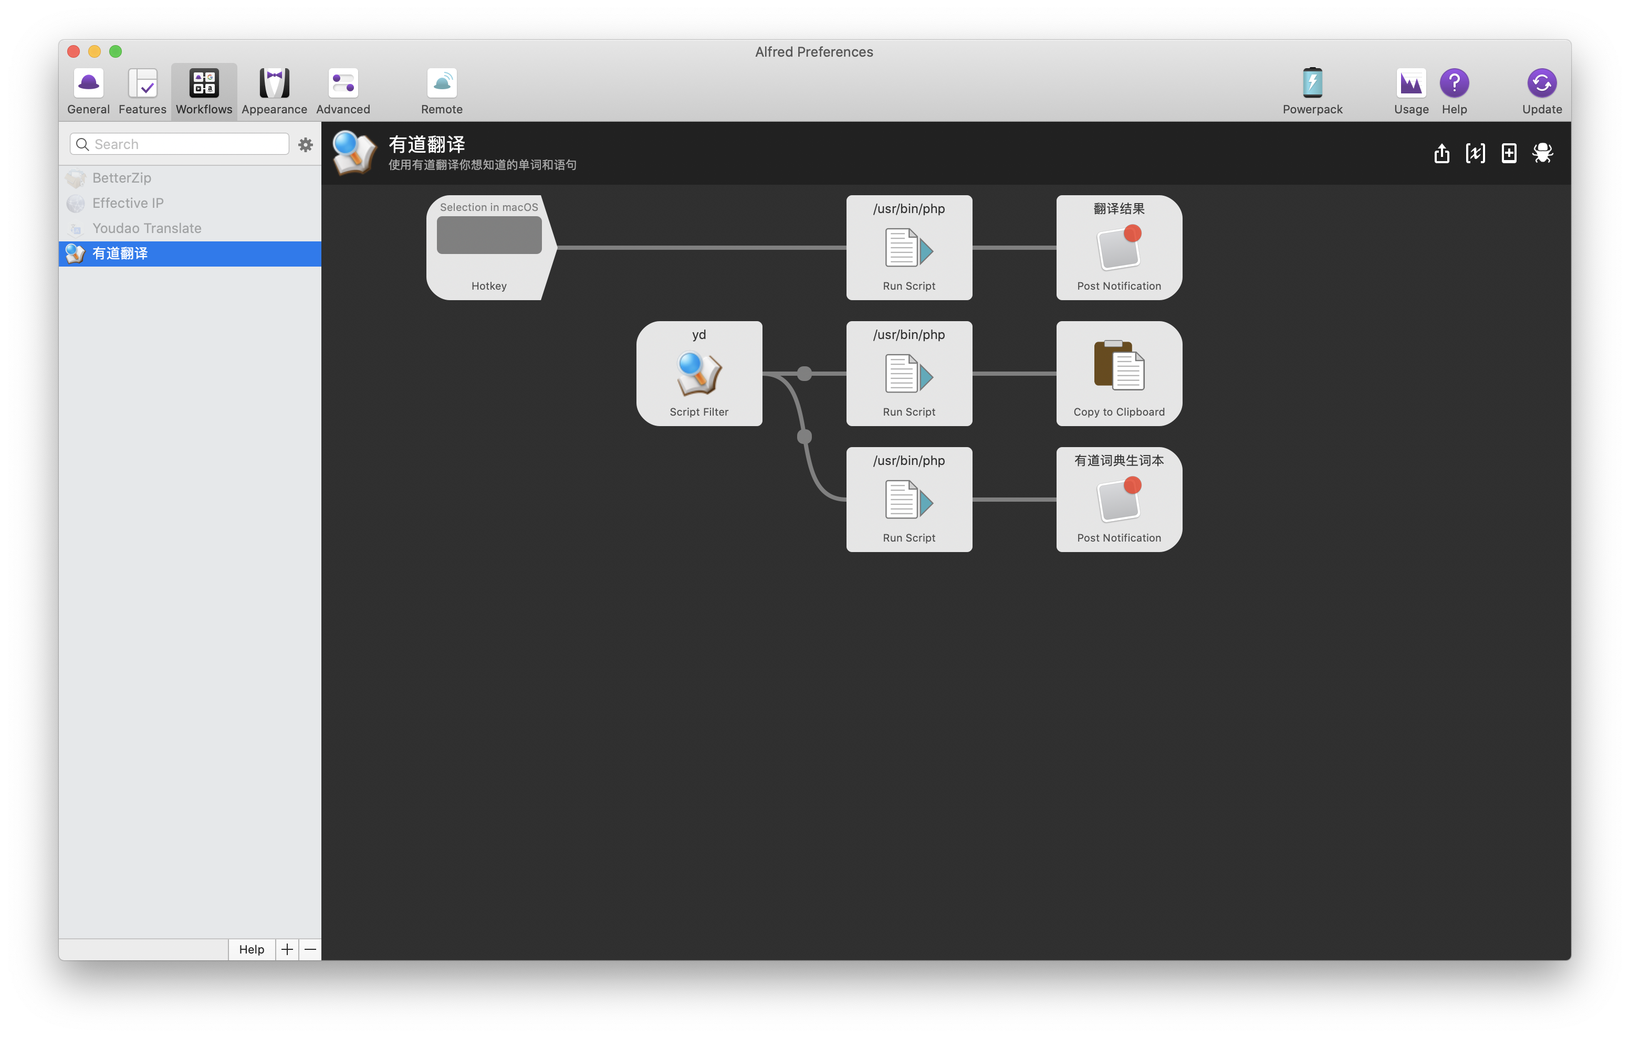Toggle the workflow debugger bug icon

(x=1543, y=153)
